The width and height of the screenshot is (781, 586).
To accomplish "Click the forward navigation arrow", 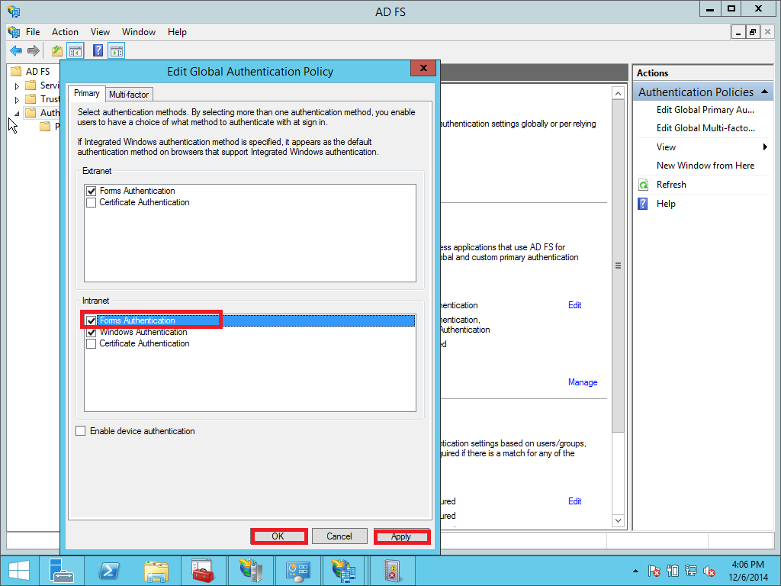I will click(x=32, y=51).
